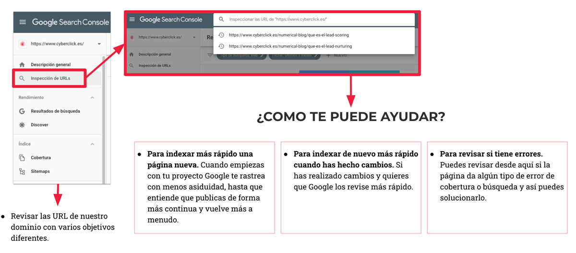
Task: Click the Discover asterisk icon
Action: pyautogui.click(x=22, y=125)
